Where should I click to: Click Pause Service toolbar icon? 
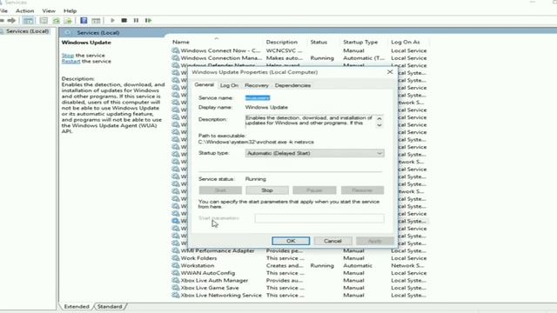pos(136,21)
